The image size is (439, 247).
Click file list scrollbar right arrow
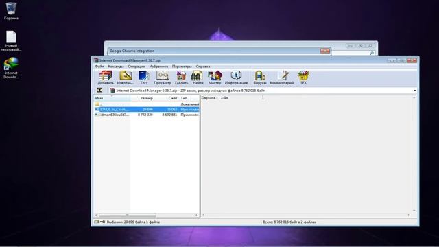coord(196,215)
